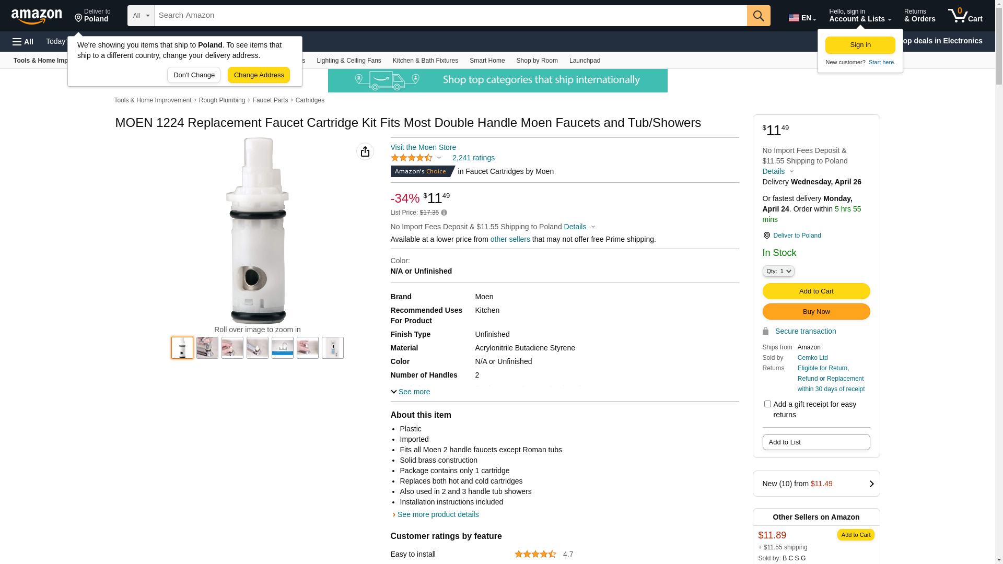Open Kitchen & Bath Fixtures menu
1003x564 pixels.
click(x=425, y=61)
